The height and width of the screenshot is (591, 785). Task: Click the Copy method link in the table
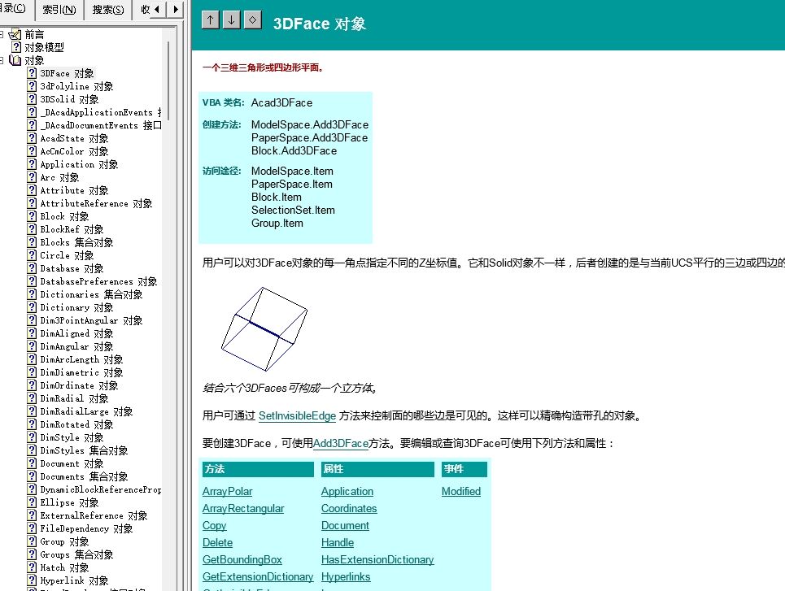click(213, 526)
